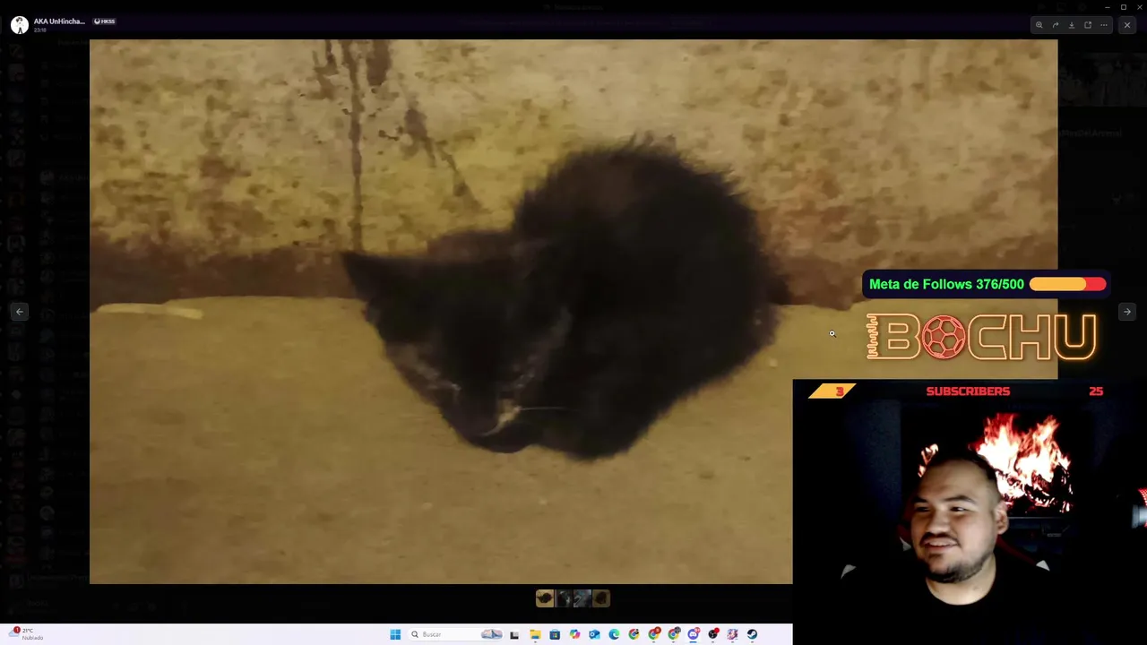The width and height of the screenshot is (1147, 645).
Task: Select the fourth thumbnail in the carousel
Action: coord(601,598)
